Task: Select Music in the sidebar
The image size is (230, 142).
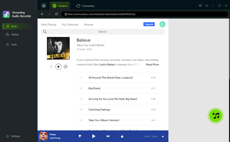Action: [18, 26]
